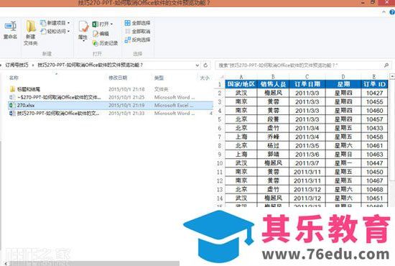The width and height of the screenshot is (395, 266).
Task: Refresh the folder view
Action: click(205, 65)
